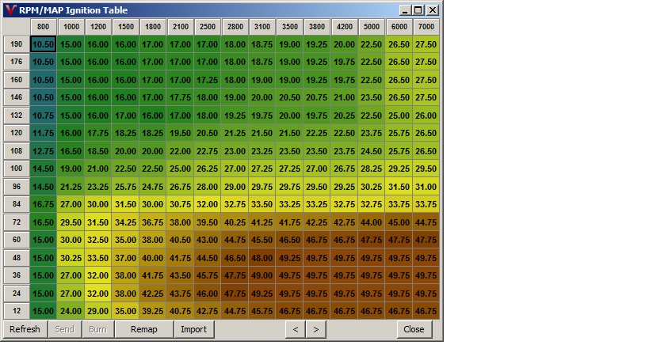Minimize the Ignition Table window
The width and height of the screenshot is (649, 364).
[406, 10]
